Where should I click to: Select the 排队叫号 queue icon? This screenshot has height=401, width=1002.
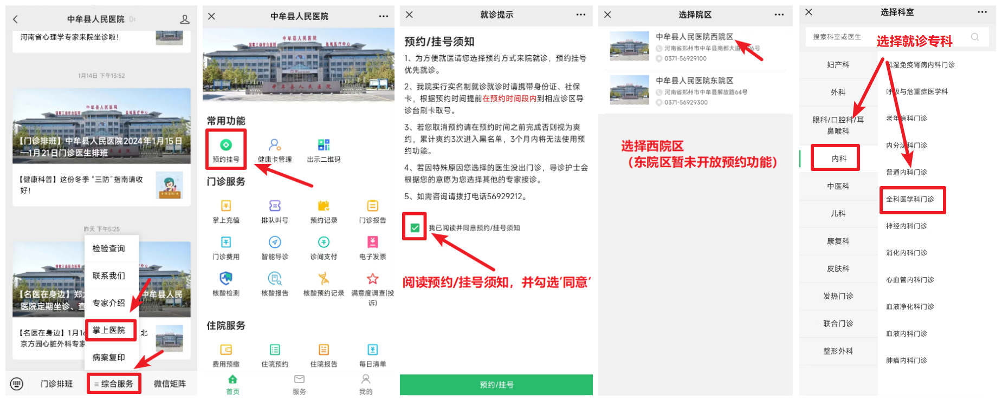tap(275, 206)
